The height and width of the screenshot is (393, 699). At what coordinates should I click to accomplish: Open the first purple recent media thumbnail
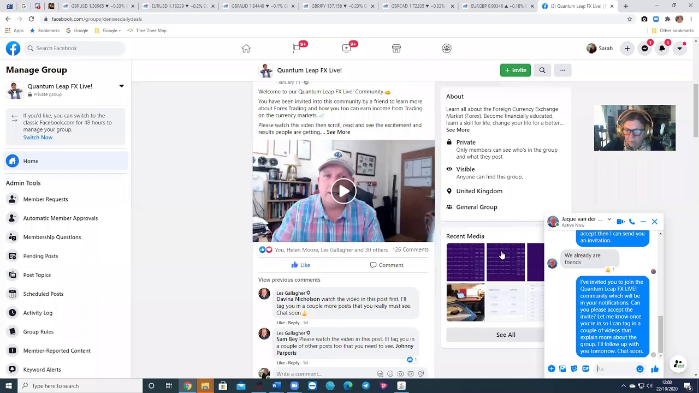point(465,262)
